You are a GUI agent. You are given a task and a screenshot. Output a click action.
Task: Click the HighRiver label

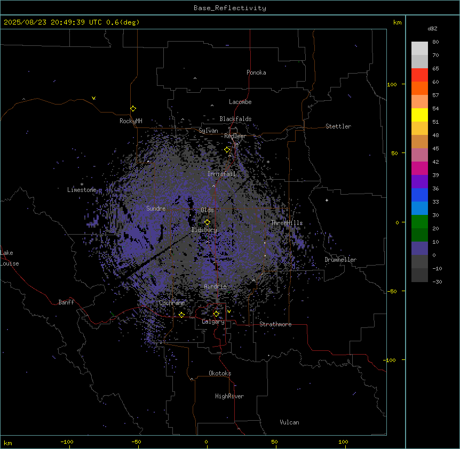coord(229,396)
